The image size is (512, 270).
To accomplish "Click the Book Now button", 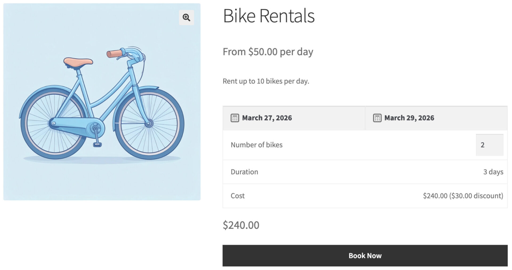I will point(365,255).
